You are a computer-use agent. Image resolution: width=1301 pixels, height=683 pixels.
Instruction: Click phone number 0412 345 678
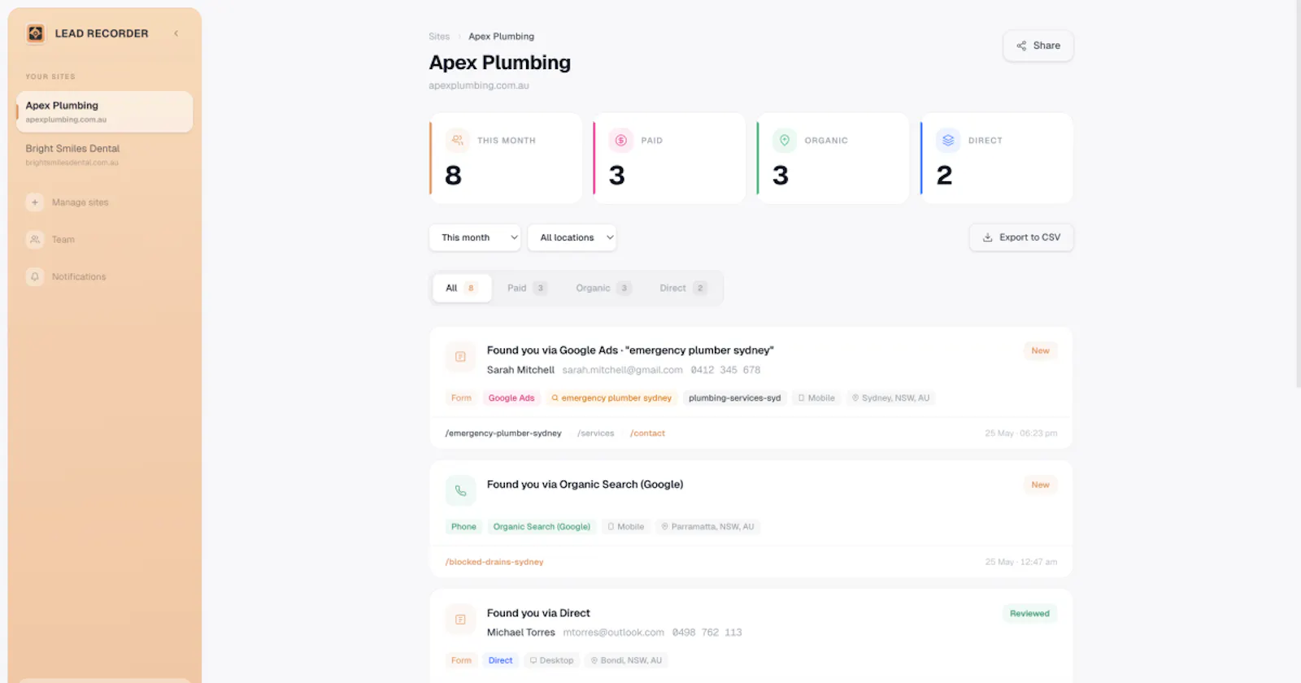point(725,370)
